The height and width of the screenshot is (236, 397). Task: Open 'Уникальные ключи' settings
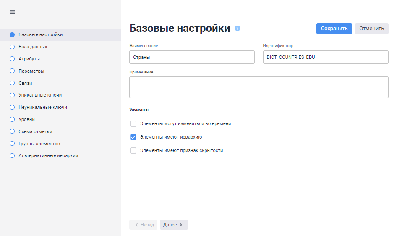tap(40, 95)
